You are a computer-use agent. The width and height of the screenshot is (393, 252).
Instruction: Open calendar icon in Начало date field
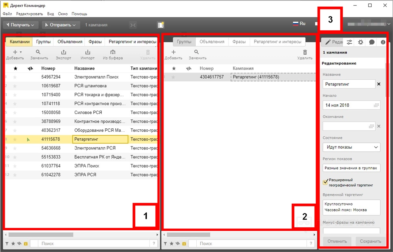click(x=376, y=106)
